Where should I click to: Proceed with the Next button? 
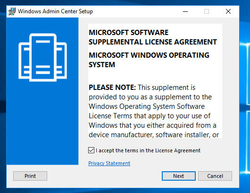pyautogui.click(x=179, y=176)
